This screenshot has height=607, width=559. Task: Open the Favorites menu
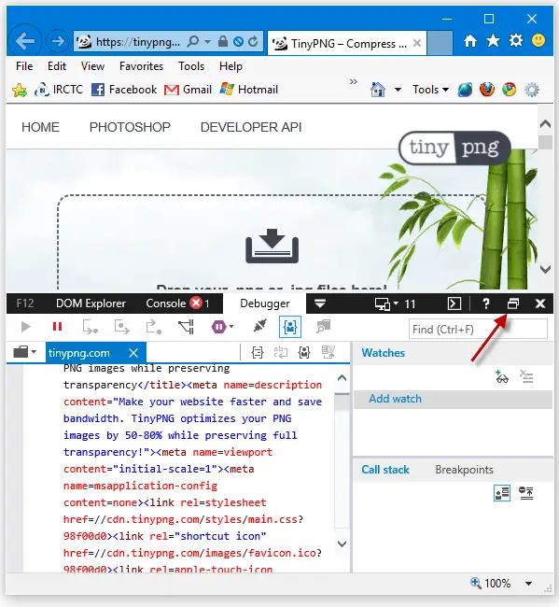[x=141, y=66]
